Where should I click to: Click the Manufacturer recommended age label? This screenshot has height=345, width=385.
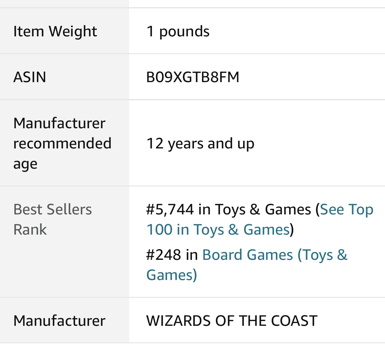pyautogui.click(x=62, y=143)
